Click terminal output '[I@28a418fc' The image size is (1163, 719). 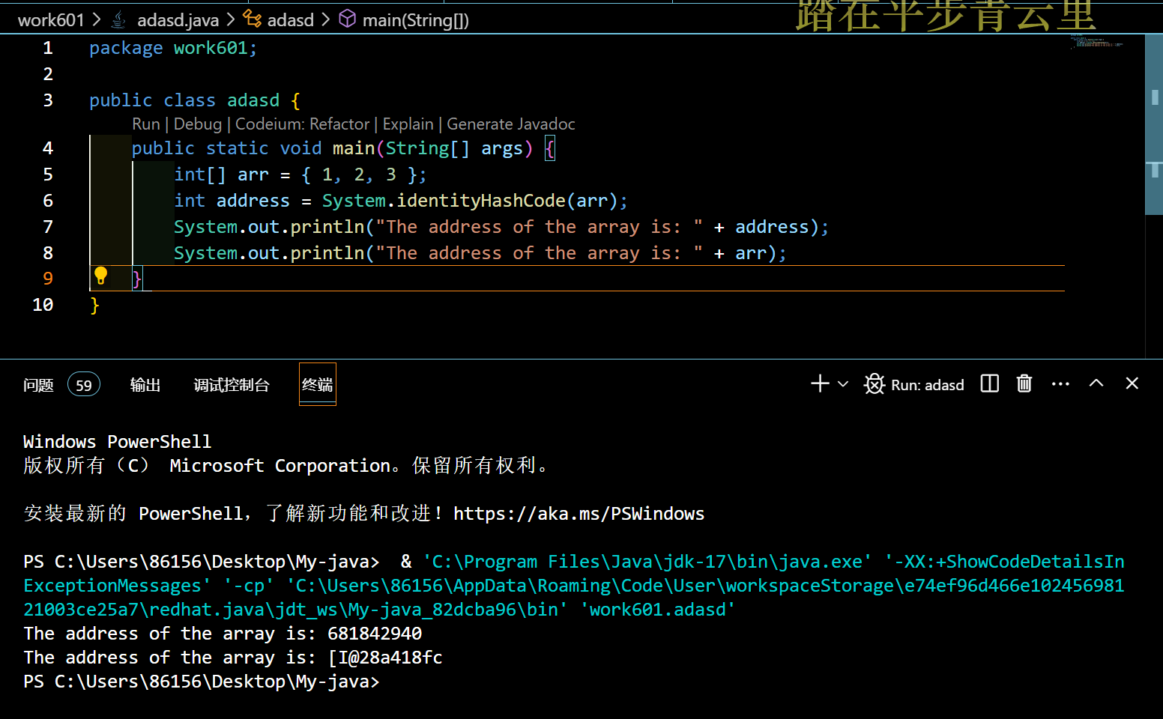pos(385,658)
